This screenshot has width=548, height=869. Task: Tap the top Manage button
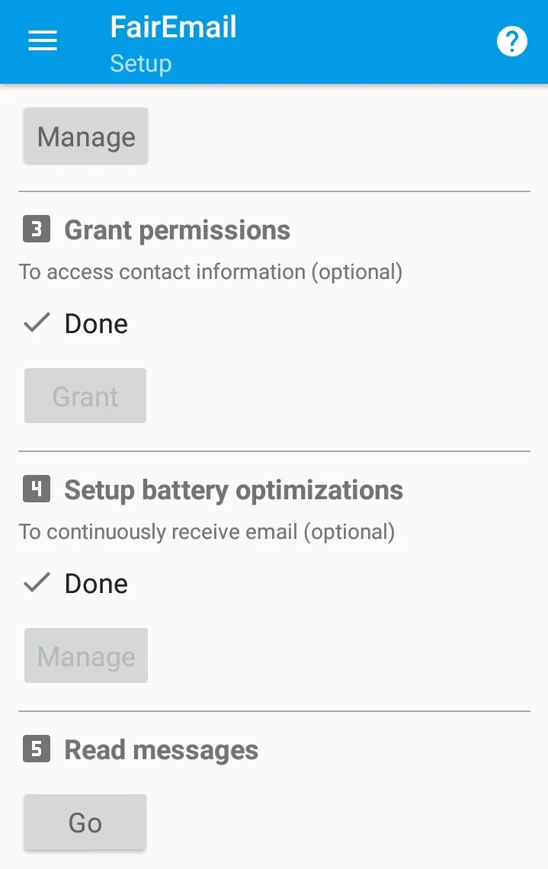pyautogui.click(x=86, y=136)
